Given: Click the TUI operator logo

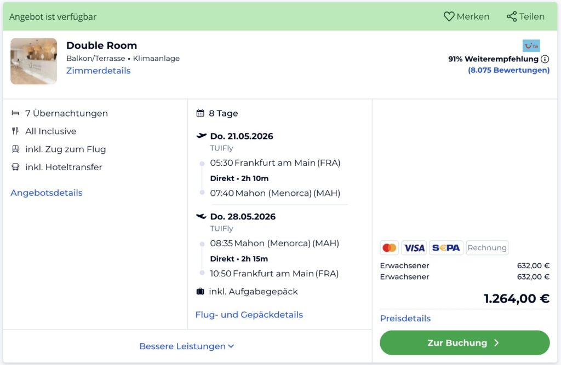Looking at the screenshot, I should (531, 45).
